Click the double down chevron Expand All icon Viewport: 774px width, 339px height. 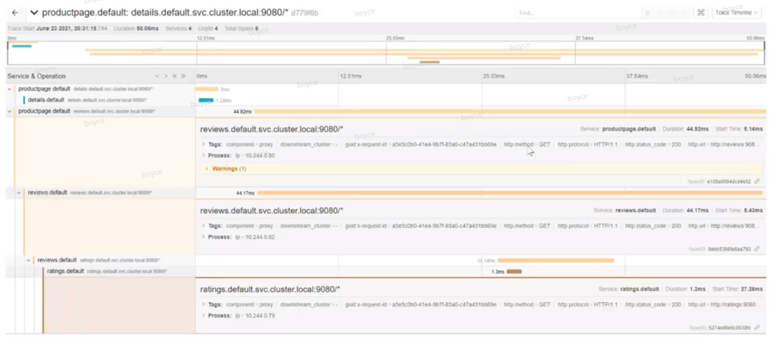[x=174, y=76]
